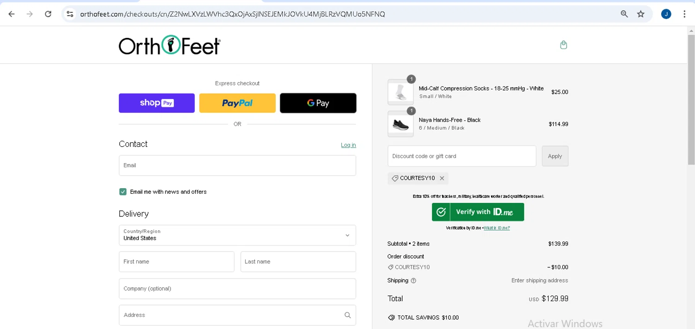Pay with Shop Pay
Viewport: 695px width, 329px height.
(157, 103)
